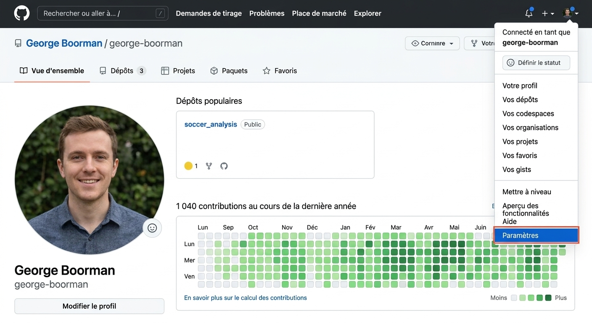This screenshot has width=592, height=323.
Task: Select Vos organisations in the menu
Action: (x=530, y=127)
